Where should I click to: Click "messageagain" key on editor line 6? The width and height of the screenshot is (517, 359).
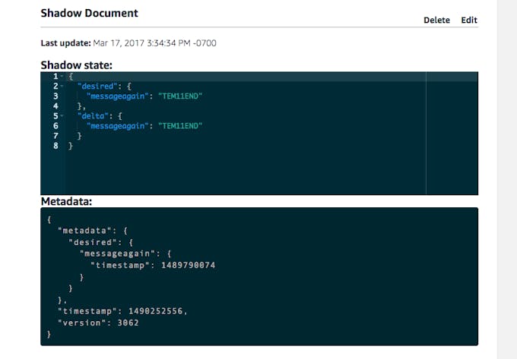point(117,126)
